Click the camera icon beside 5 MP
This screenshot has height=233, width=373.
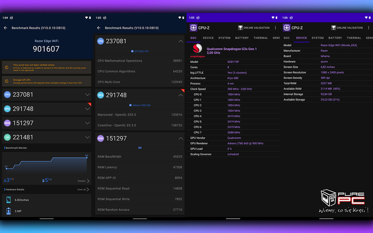[8, 211]
